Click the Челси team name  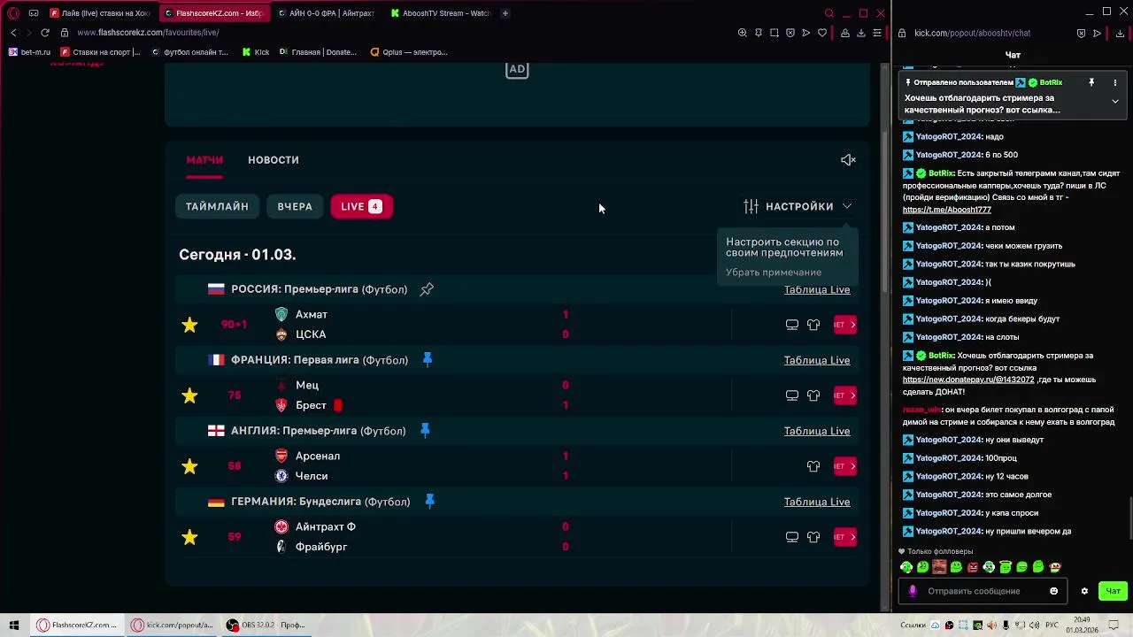[312, 476]
